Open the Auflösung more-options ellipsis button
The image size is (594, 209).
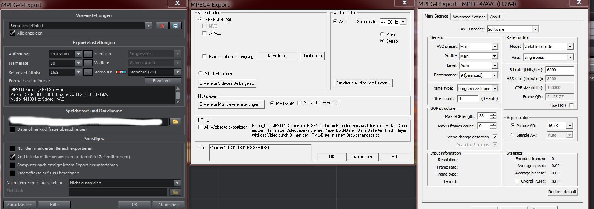click(x=87, y=54)
